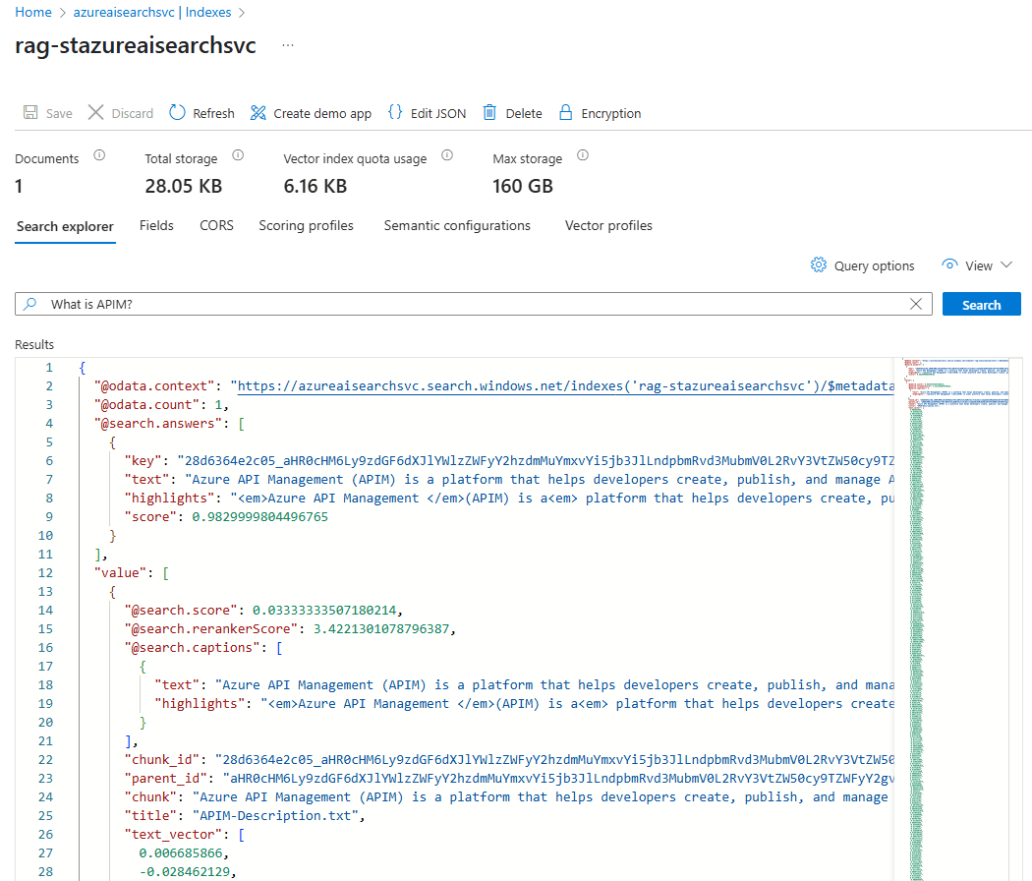Screen dimensions: 1032x881
Task: Click the score value 0.9829999804496765
Action: 260,517
